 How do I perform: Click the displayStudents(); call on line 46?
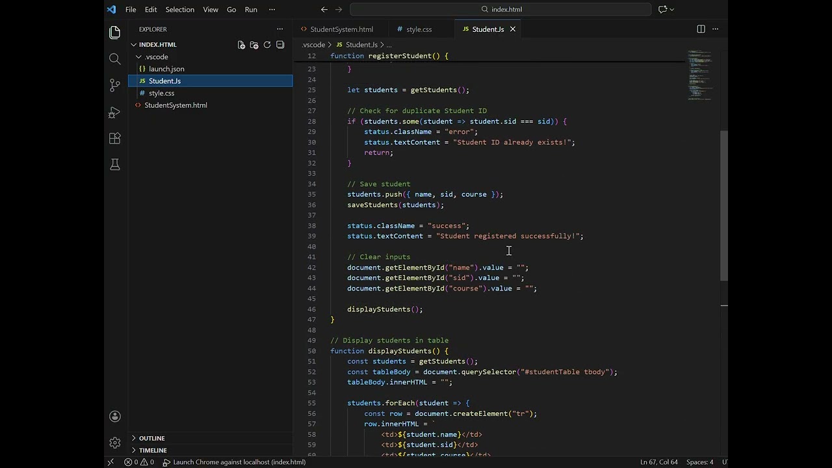coord(385,309)
